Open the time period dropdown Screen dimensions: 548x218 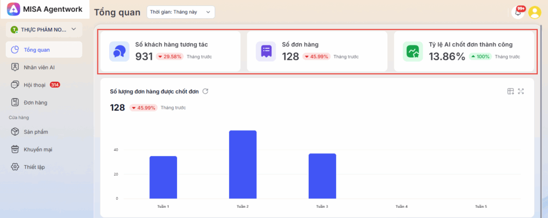pos(180,12)
